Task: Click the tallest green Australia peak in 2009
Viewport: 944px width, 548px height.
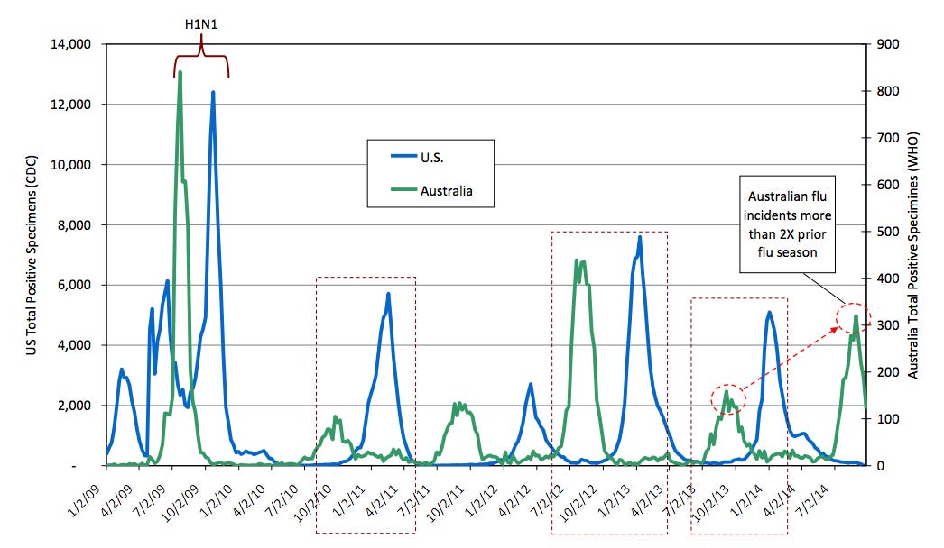Action: (180, 73)
